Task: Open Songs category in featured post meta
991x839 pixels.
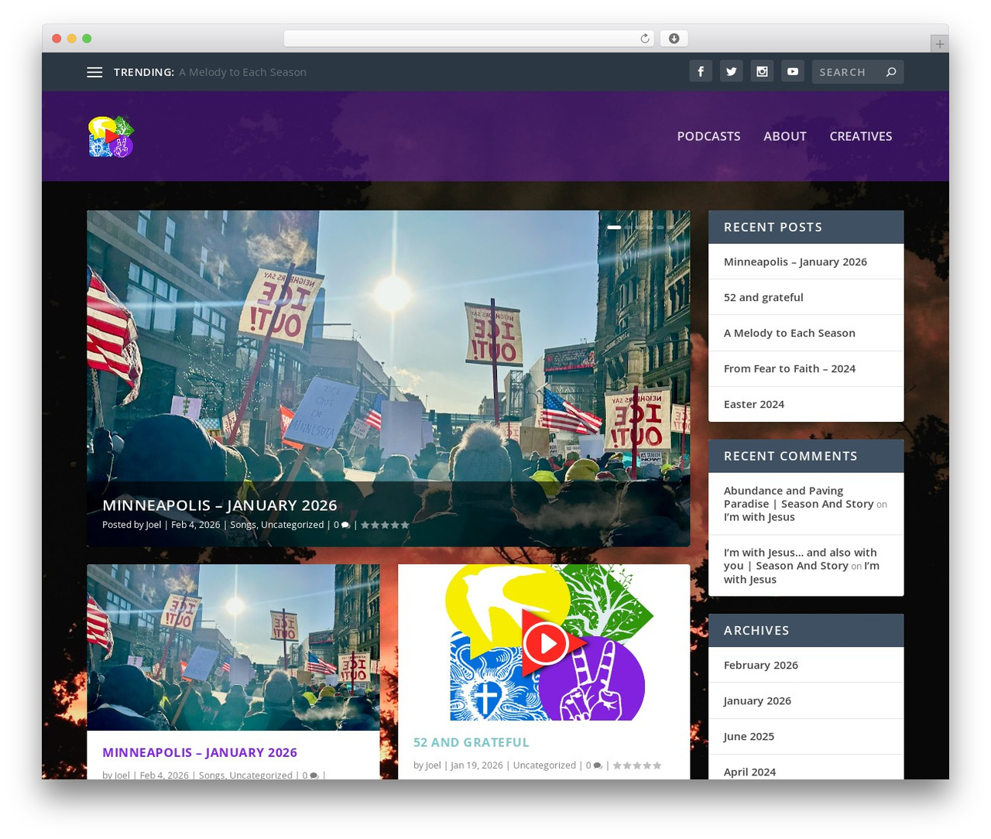Action: (x=242, y=525)
